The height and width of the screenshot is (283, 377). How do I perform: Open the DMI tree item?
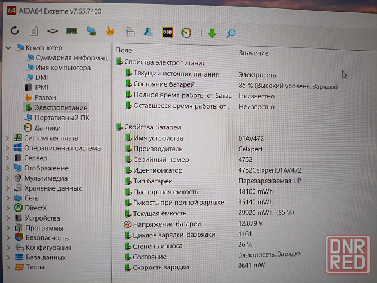point(38,78)
